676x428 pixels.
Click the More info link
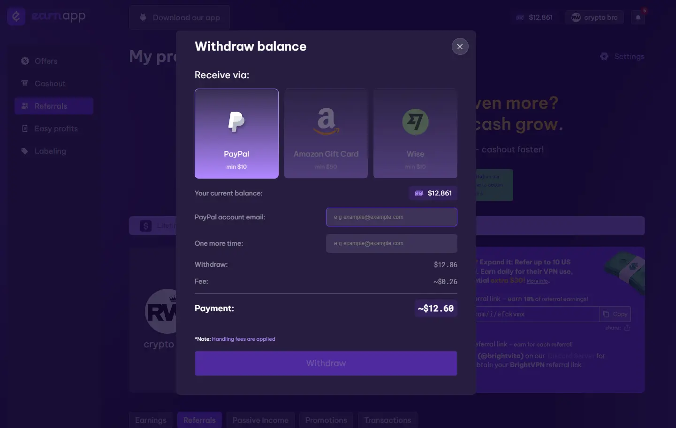pos(537,281)
